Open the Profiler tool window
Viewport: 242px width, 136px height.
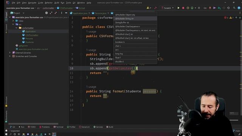(71, 127)
